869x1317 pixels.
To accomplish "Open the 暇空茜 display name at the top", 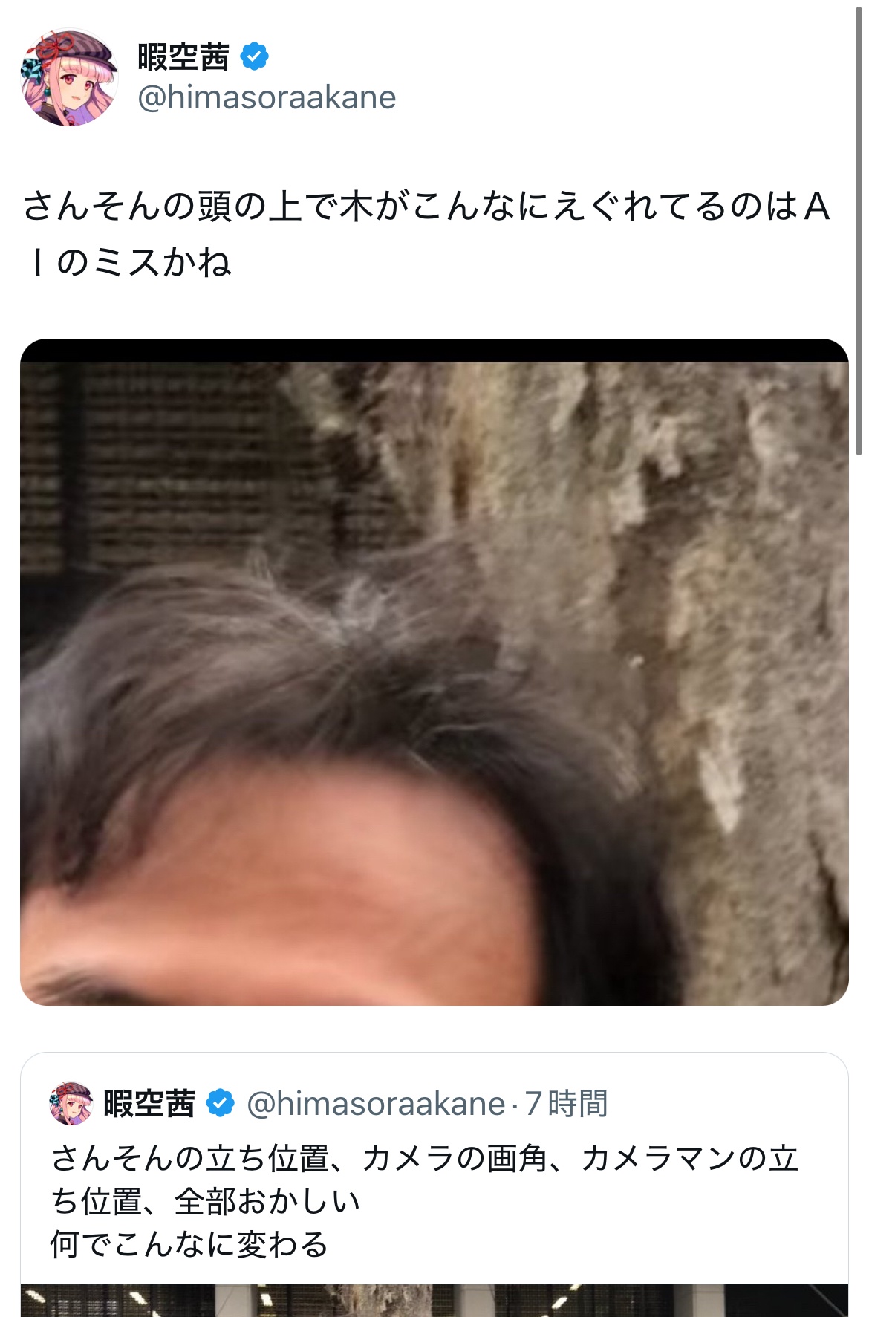I will click(183, 56).
